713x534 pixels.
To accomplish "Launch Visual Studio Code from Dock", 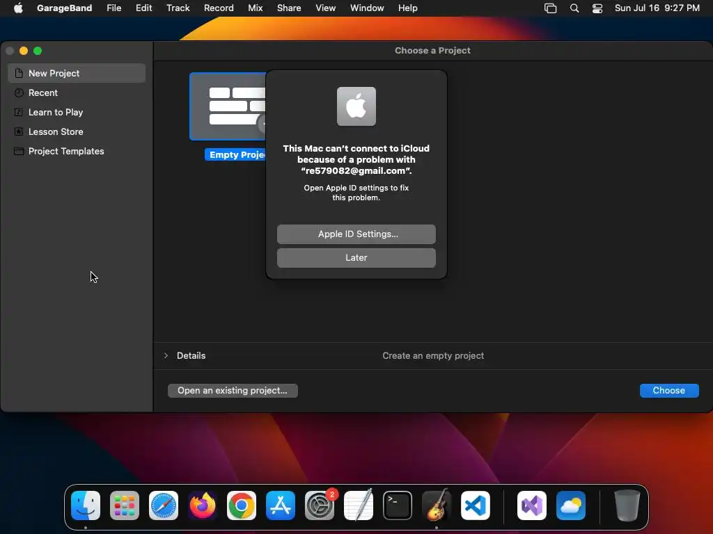I will click(x=476, y=505).
